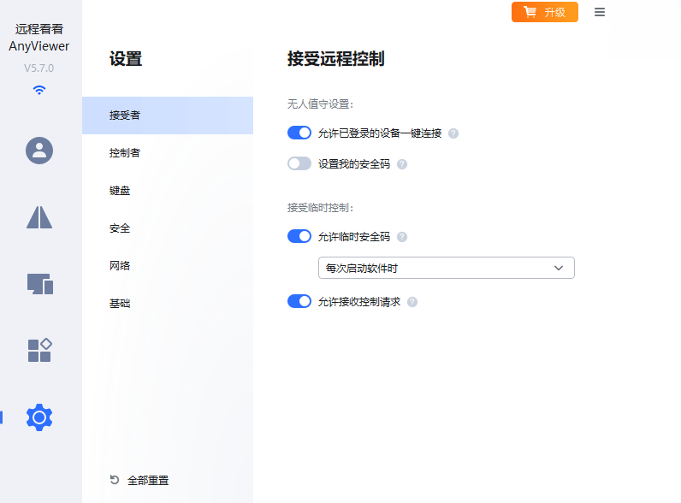Open the hamburger menu icon

click(600, 12)
